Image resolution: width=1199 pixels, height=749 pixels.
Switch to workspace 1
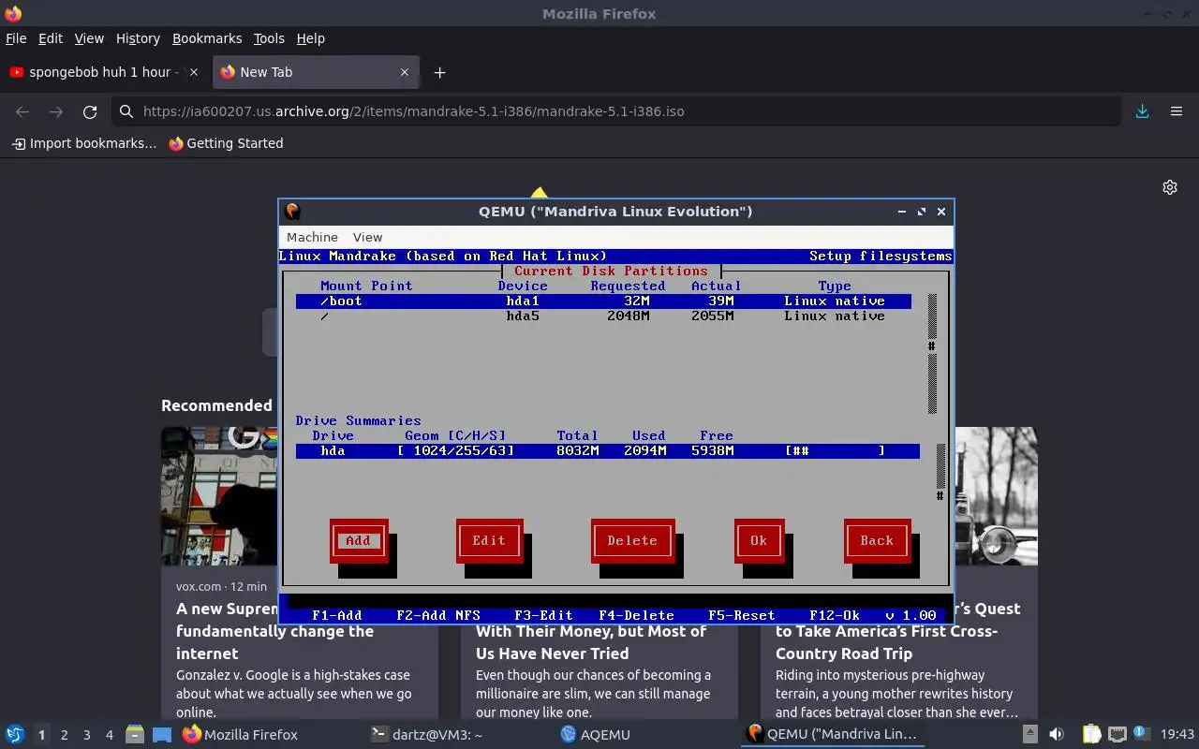pos(41,735)
